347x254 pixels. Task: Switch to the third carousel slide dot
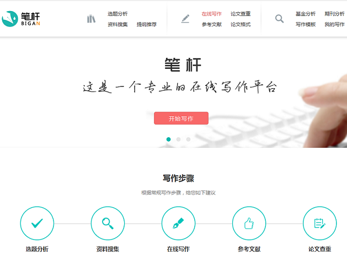click(188, 139)
